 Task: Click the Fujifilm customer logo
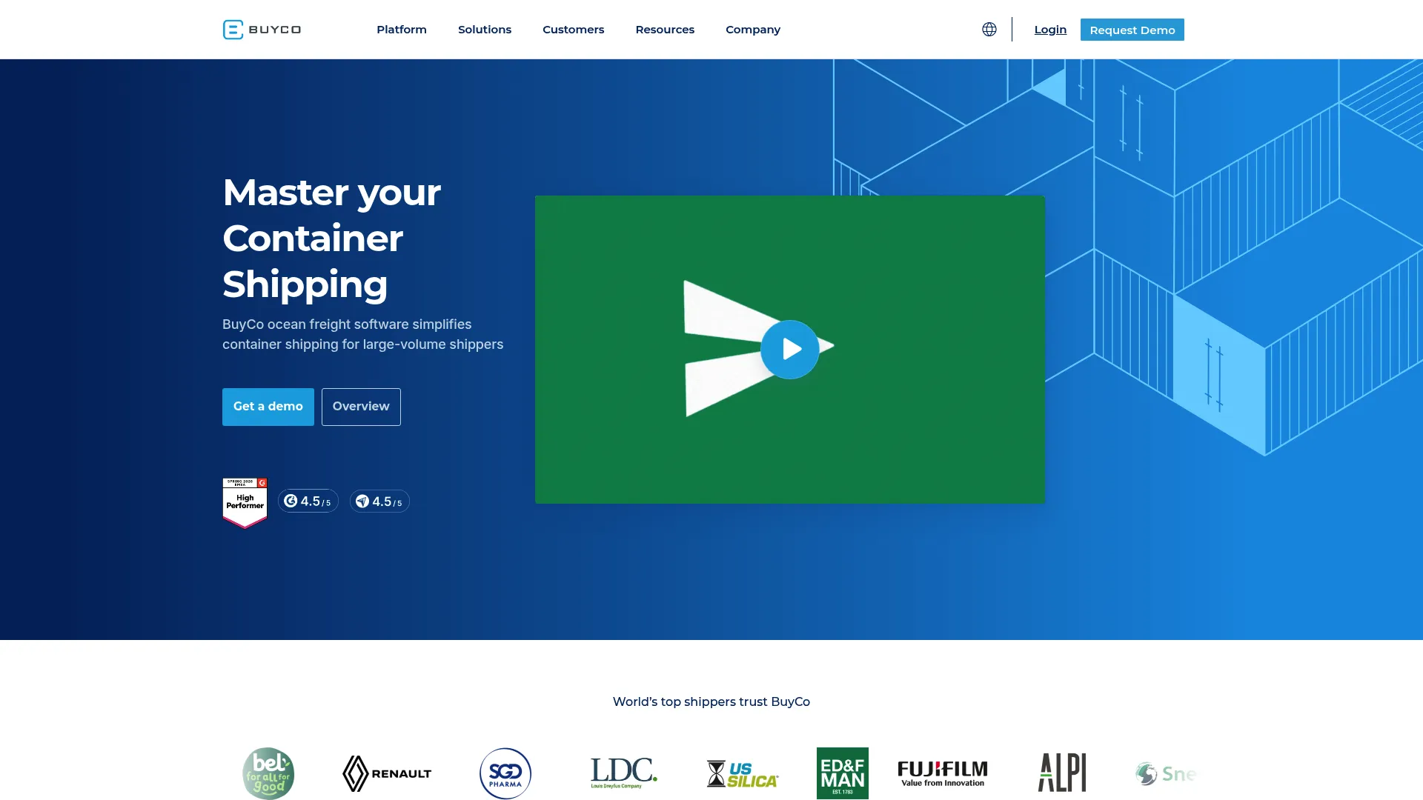(943, 773)
